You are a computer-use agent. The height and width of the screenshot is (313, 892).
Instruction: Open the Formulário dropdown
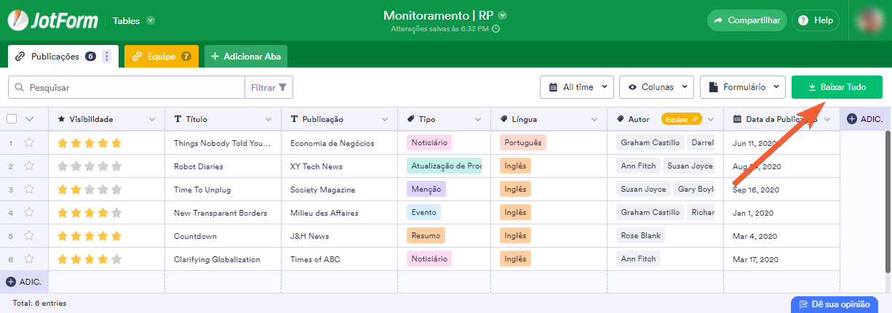tap(743, 87)
